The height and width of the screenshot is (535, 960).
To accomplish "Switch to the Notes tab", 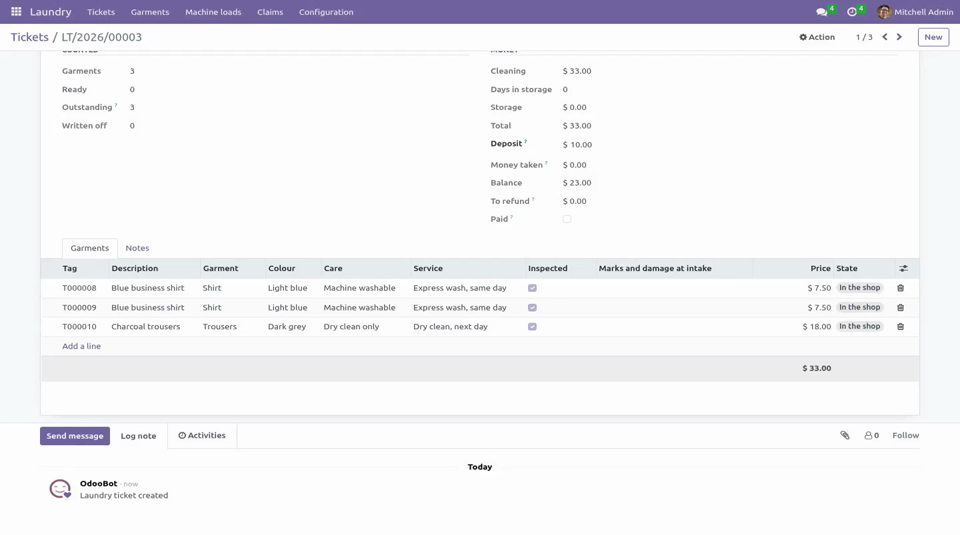I will [x=137, y=249].
